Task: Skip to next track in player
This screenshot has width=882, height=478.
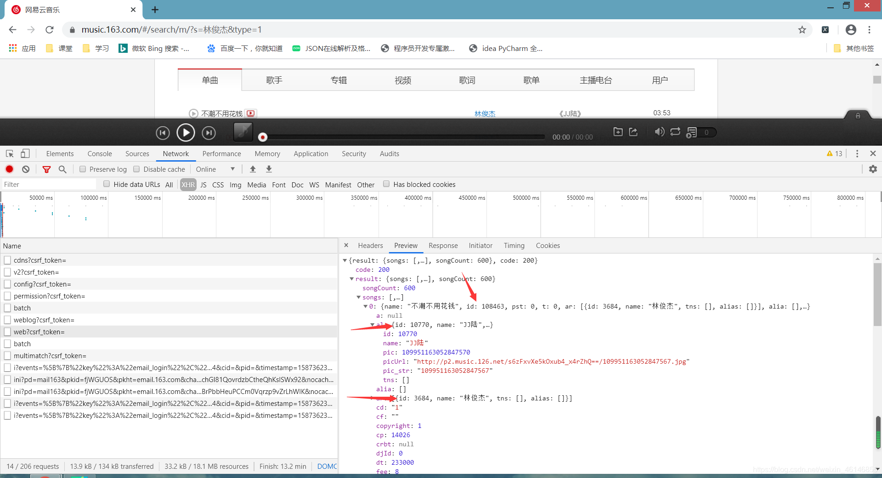Action: (x=209, y=133)
